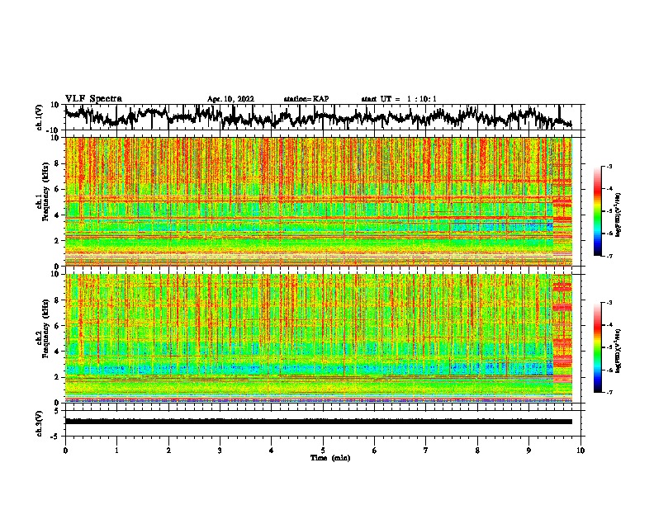Click the time axis tick label "7"
The height and width of the screenshot is (505, 654).
(x=426, y=451)
